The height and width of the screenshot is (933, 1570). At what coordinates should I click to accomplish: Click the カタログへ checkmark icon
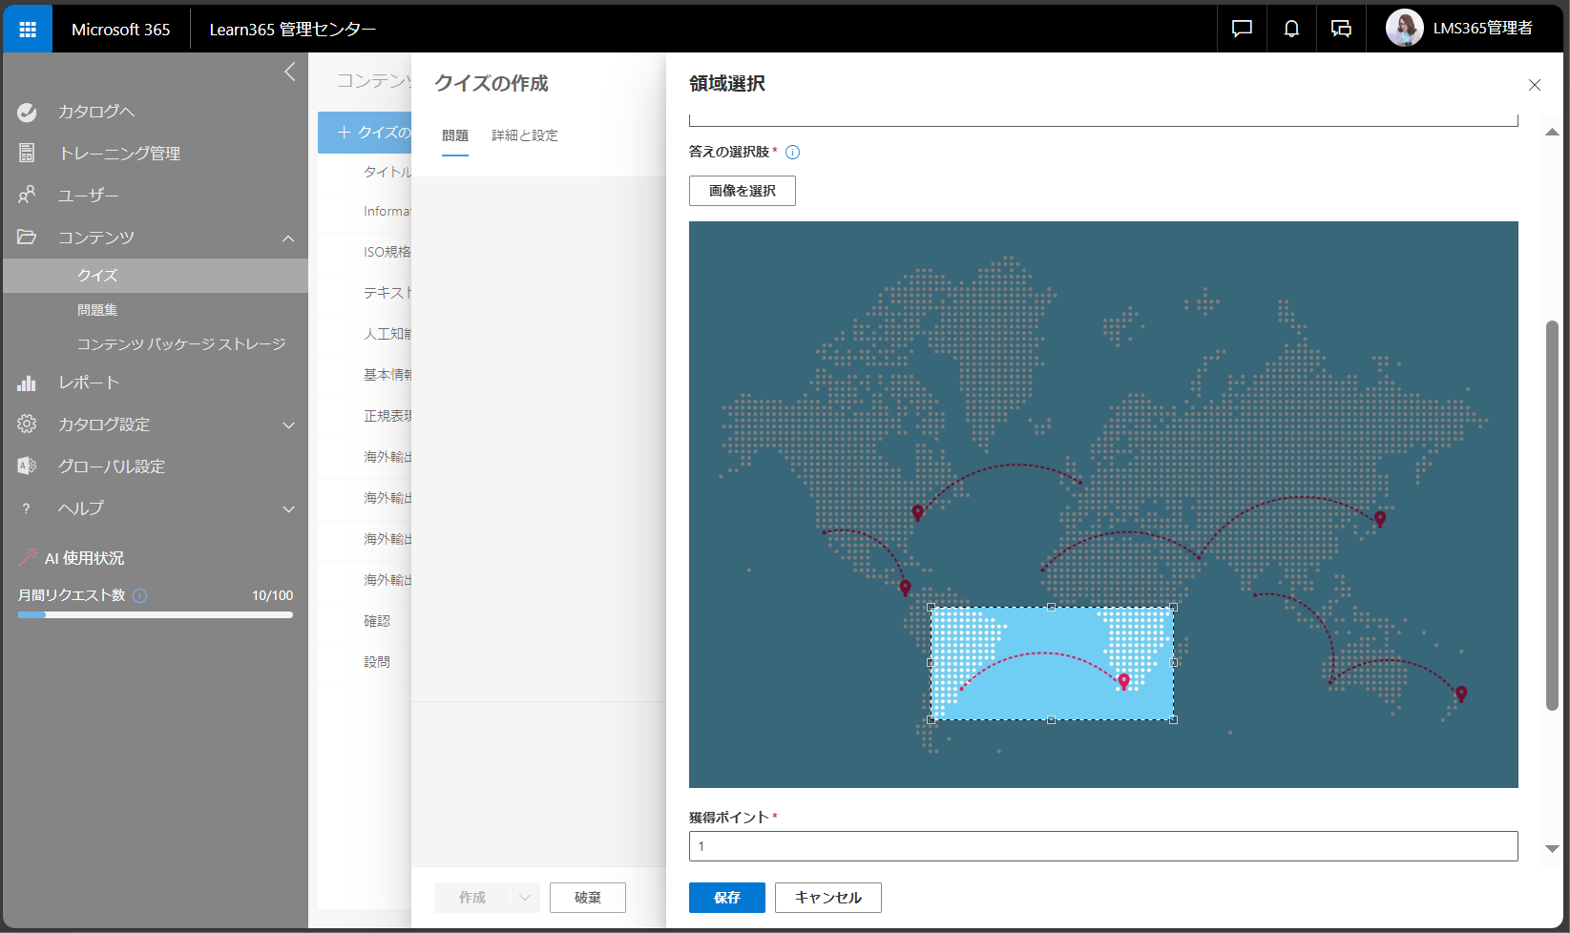pos(27,112)
